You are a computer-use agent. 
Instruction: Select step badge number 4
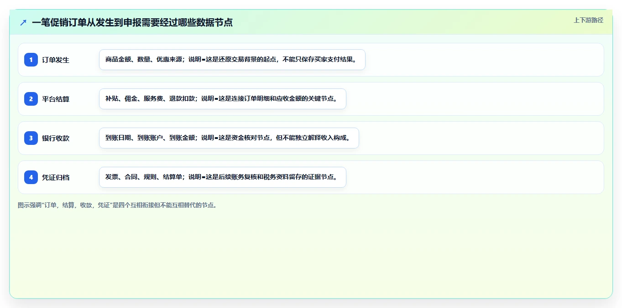31,177
